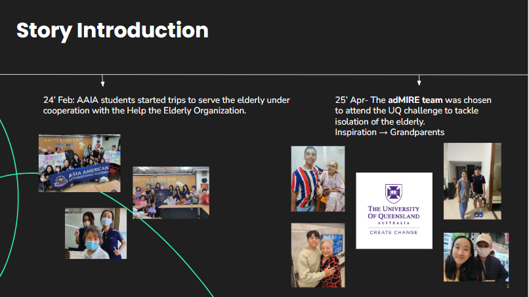Select the striped-shirt man with elderly woman photo
Viewport: 529px width, 297px height.
coord(318,179)
